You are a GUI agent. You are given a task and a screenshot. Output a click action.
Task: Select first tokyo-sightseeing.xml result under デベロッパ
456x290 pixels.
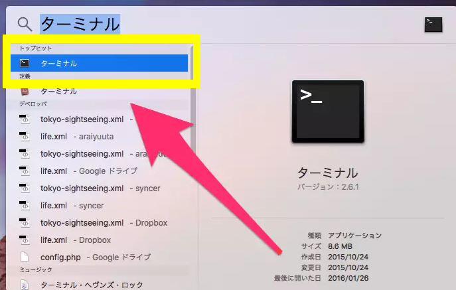82,119
